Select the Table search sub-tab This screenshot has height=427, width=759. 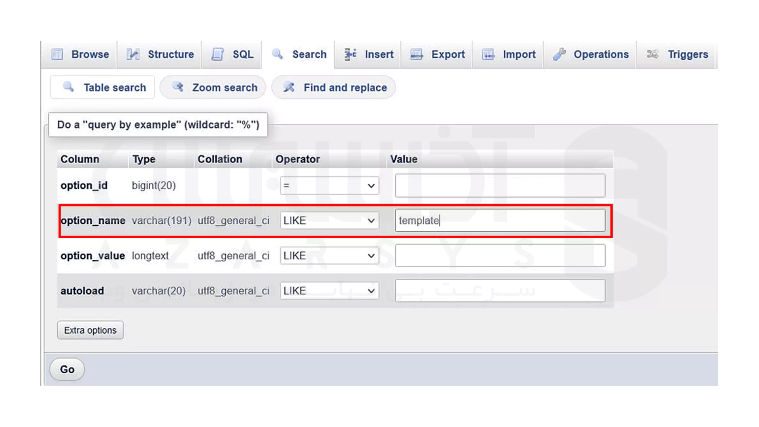[103, 87]
